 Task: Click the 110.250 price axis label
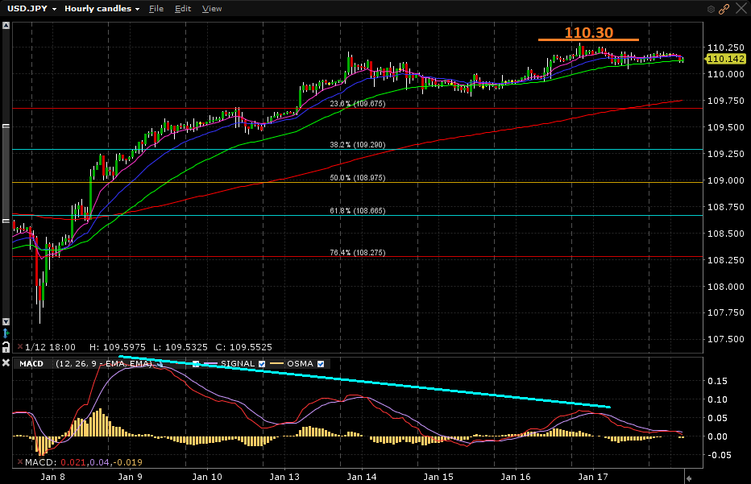725,48
